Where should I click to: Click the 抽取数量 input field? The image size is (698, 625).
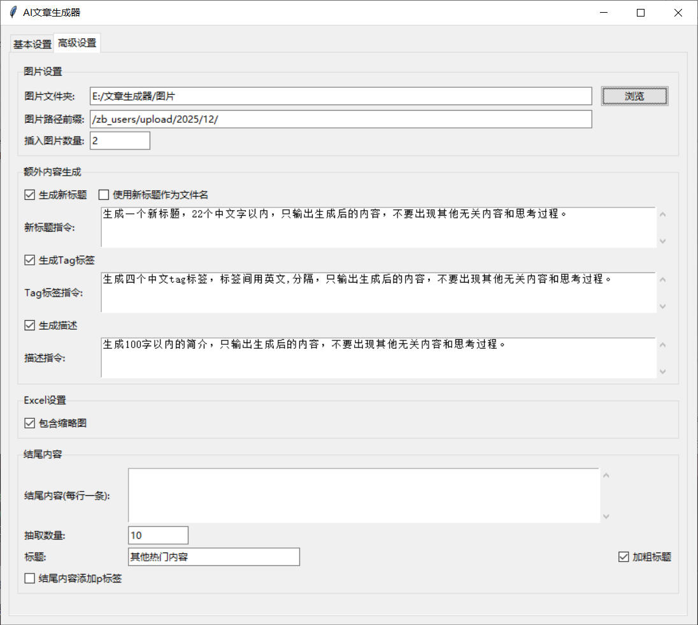pos(158,535)
